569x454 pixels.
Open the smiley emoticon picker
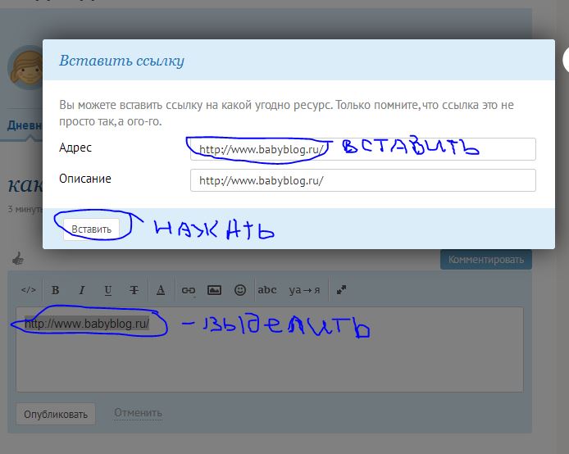pyautogui.click(x=240, y=290)
